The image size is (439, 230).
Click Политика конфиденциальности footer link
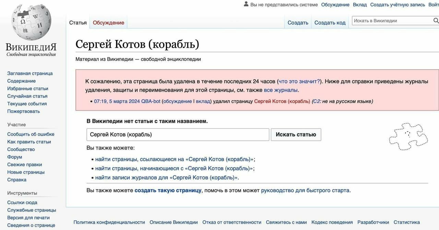coord(109,222)
